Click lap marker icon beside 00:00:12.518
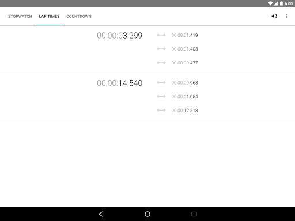This screenshot has width=295, height=221. (x=161, y=110)
